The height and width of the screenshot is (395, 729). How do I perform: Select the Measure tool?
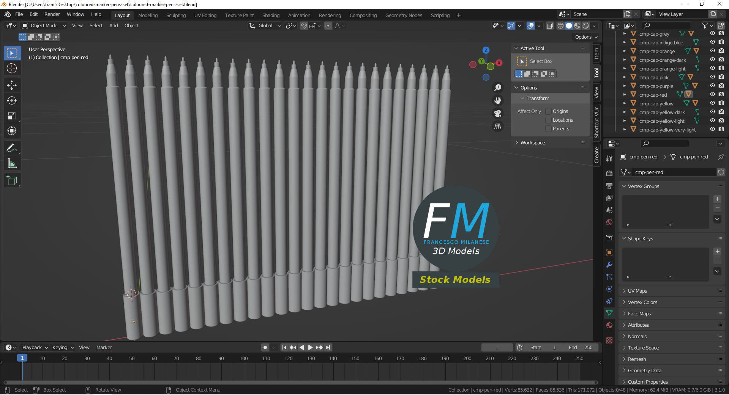[x=12, y=163]
